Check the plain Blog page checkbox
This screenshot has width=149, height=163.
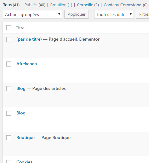tap(9, 113)
